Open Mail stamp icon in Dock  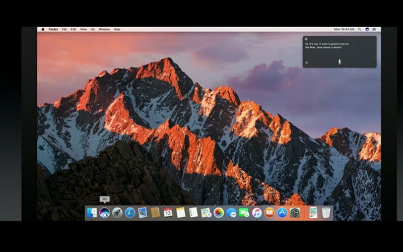(x=143, y=213)
